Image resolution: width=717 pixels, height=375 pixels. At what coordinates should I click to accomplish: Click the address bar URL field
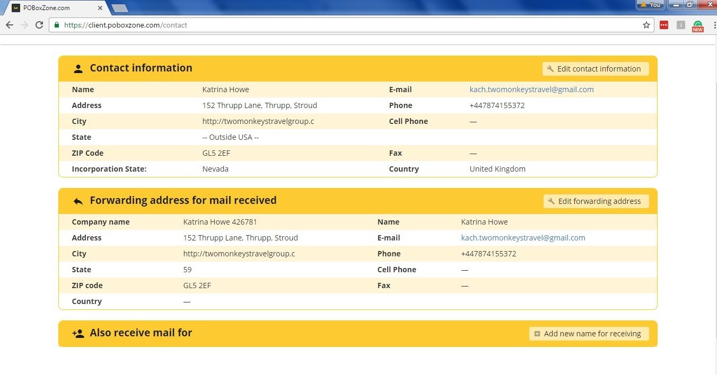tap(350, 25)
